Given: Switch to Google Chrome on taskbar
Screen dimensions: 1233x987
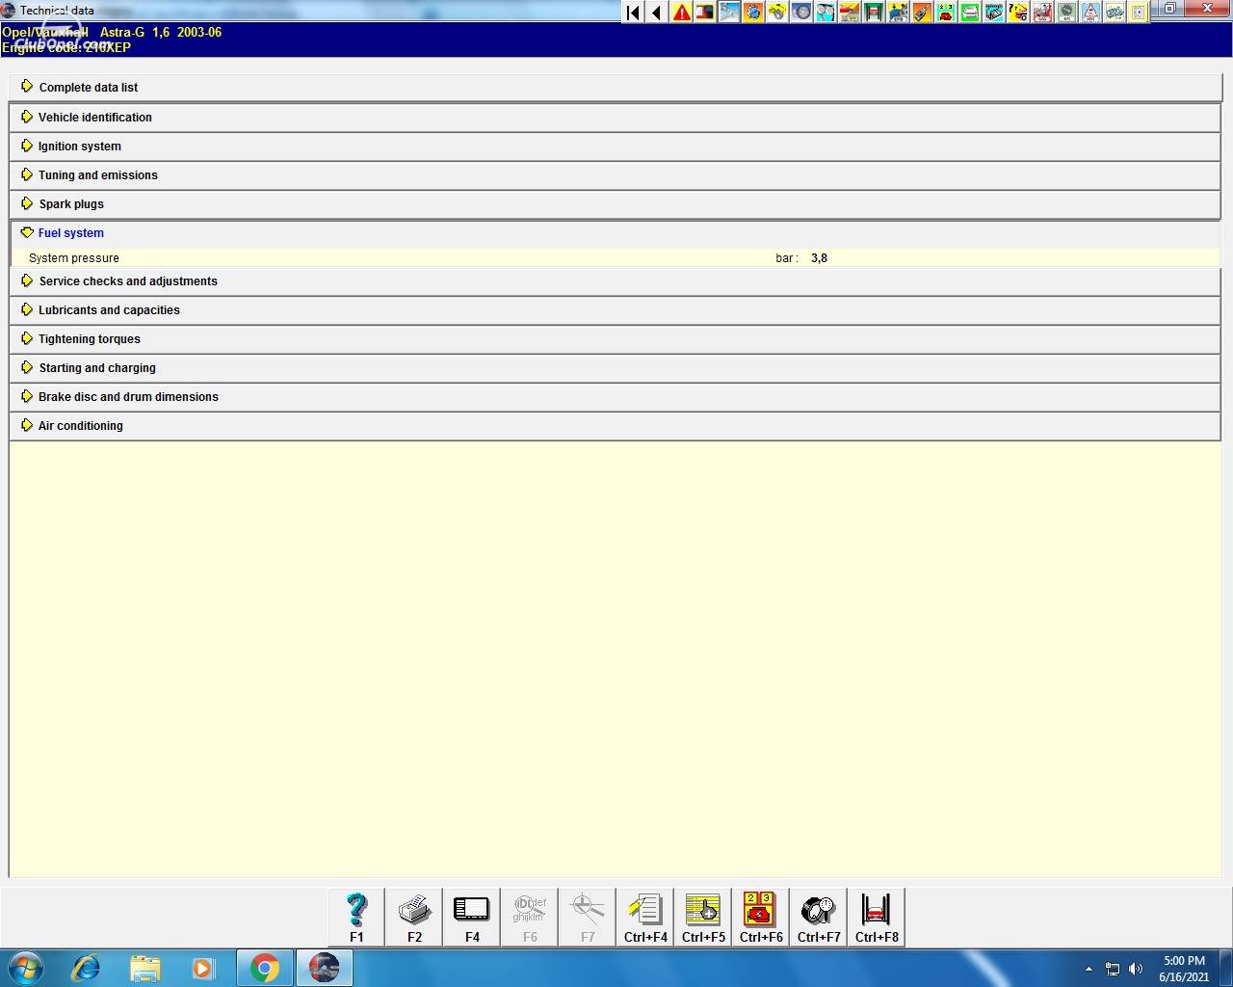Looking at the screenshot, I should point(265,968).
